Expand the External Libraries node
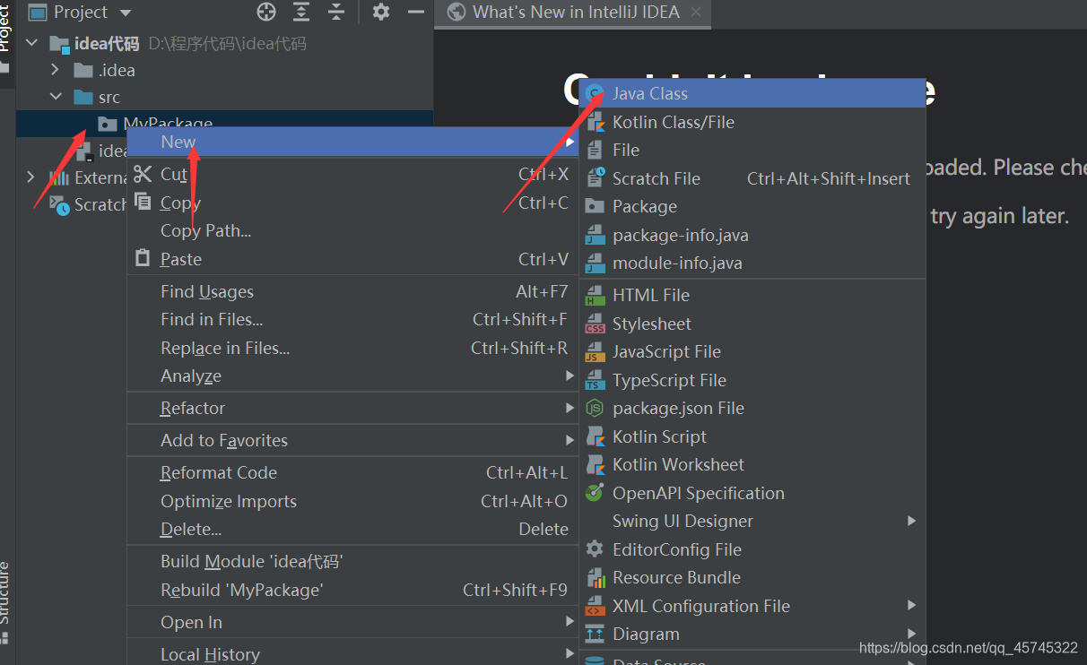Viewport: 1087px width, 665px height. click(31, 177)
